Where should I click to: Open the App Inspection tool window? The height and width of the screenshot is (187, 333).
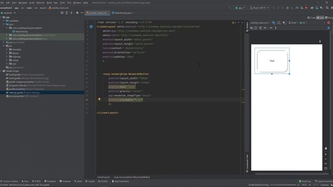(120, 181)
